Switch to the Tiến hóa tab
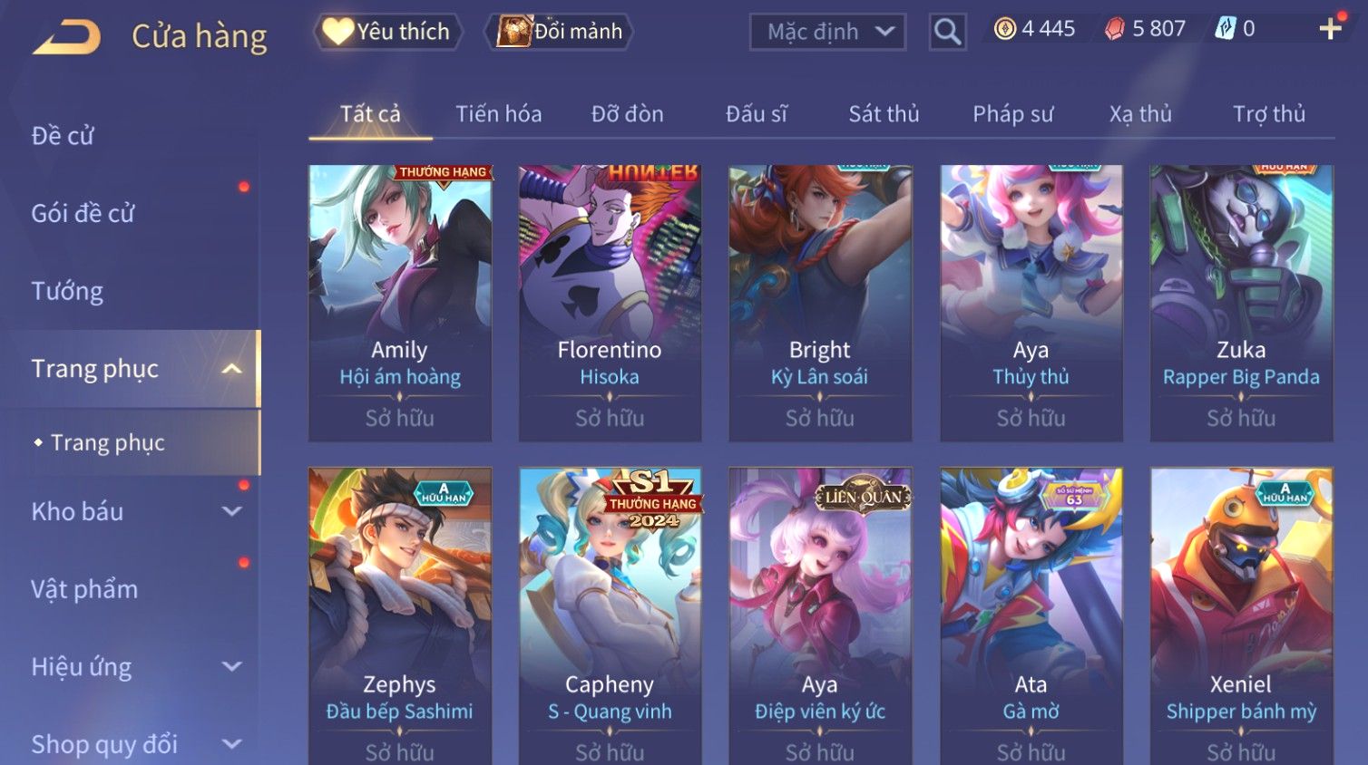 pos(498,114)
